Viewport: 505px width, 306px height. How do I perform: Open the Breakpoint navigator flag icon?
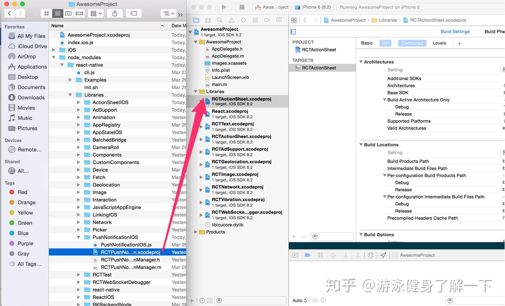coord(267,20)
